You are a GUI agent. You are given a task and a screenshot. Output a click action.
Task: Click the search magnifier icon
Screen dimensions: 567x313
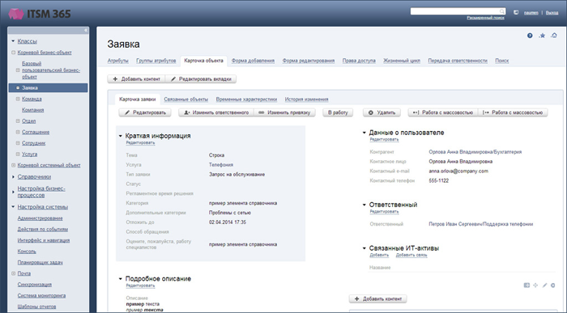point(502,11)
